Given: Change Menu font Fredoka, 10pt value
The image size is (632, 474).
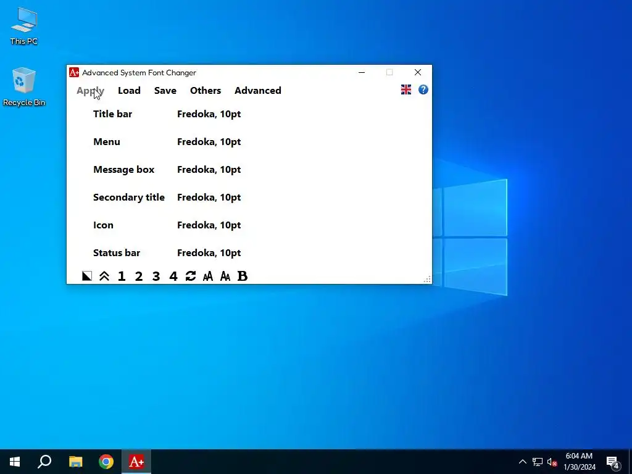Looking at the screenshot, I should point(209,142).
